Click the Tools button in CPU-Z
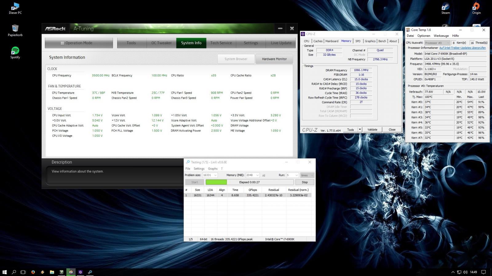This screenshot has width=492, height=276. (x=351, y=130)
